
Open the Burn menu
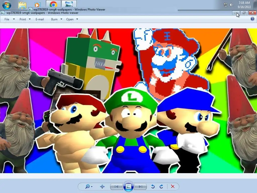click(54, 19)
